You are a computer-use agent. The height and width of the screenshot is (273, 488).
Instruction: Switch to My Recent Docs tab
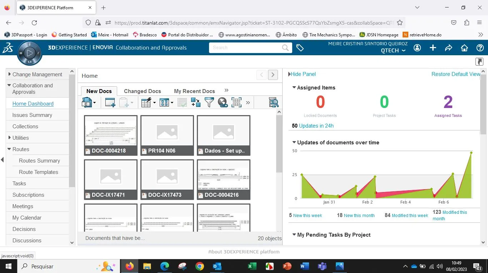(194, 91)
